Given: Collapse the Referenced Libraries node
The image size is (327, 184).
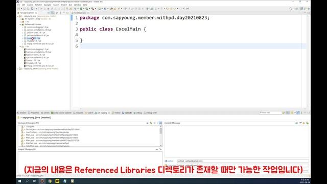Looking at the screenshot, I should [x=20, y=25].
